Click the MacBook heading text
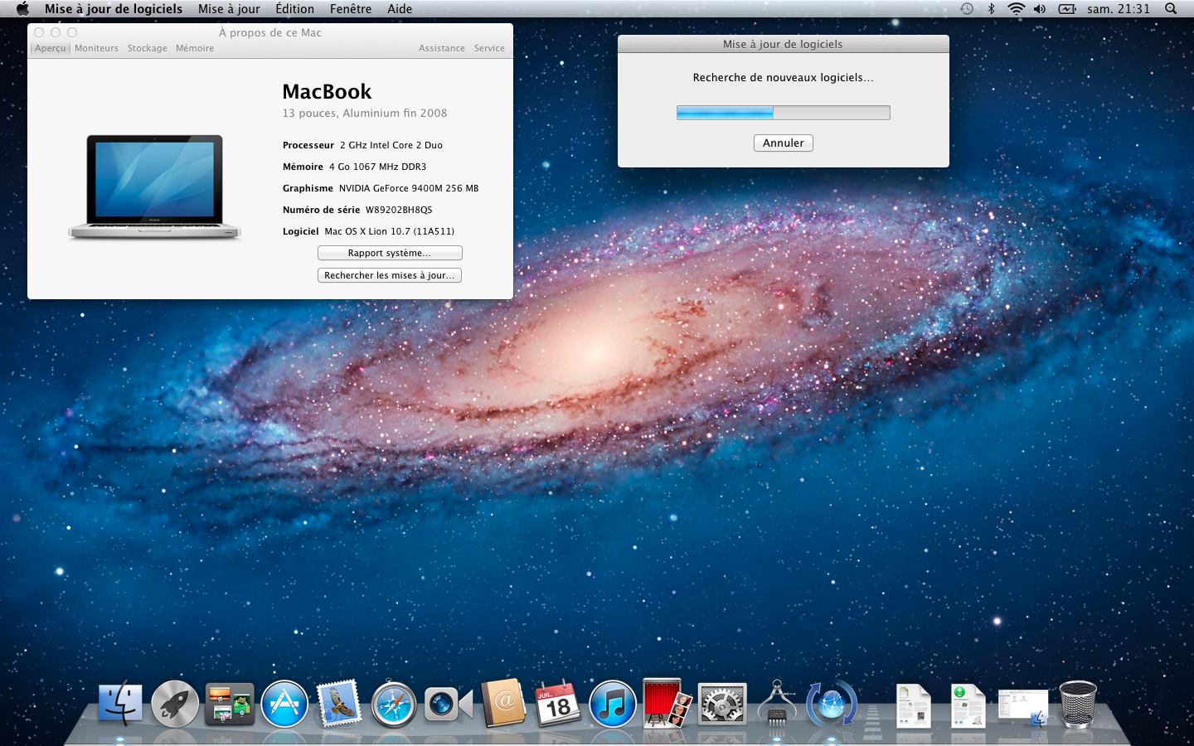1194x746 pixels. click(327, 91)
